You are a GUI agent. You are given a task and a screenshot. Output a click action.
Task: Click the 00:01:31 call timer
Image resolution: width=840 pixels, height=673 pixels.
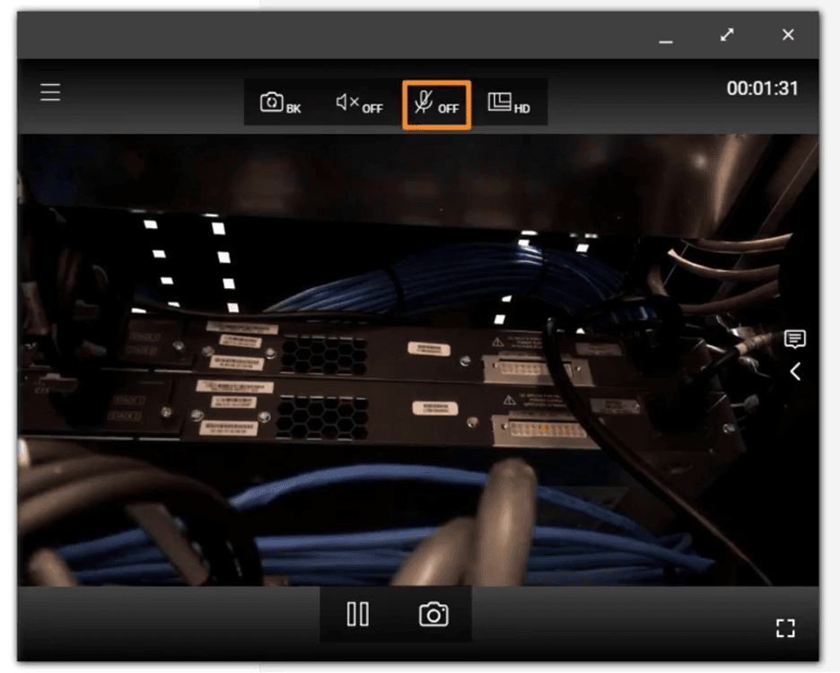tap(762, 89)
